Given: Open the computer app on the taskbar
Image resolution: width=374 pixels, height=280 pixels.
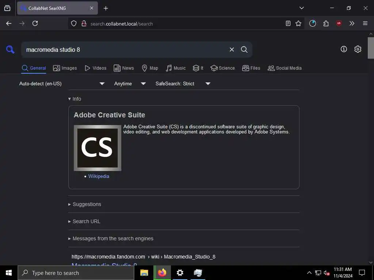Looking at the screenshot, I should click(x=198, y=273).
